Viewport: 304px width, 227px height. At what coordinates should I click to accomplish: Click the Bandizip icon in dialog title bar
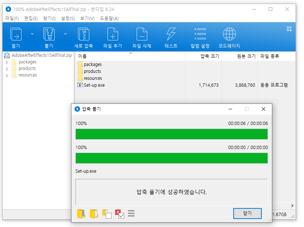tap(77, 109)
